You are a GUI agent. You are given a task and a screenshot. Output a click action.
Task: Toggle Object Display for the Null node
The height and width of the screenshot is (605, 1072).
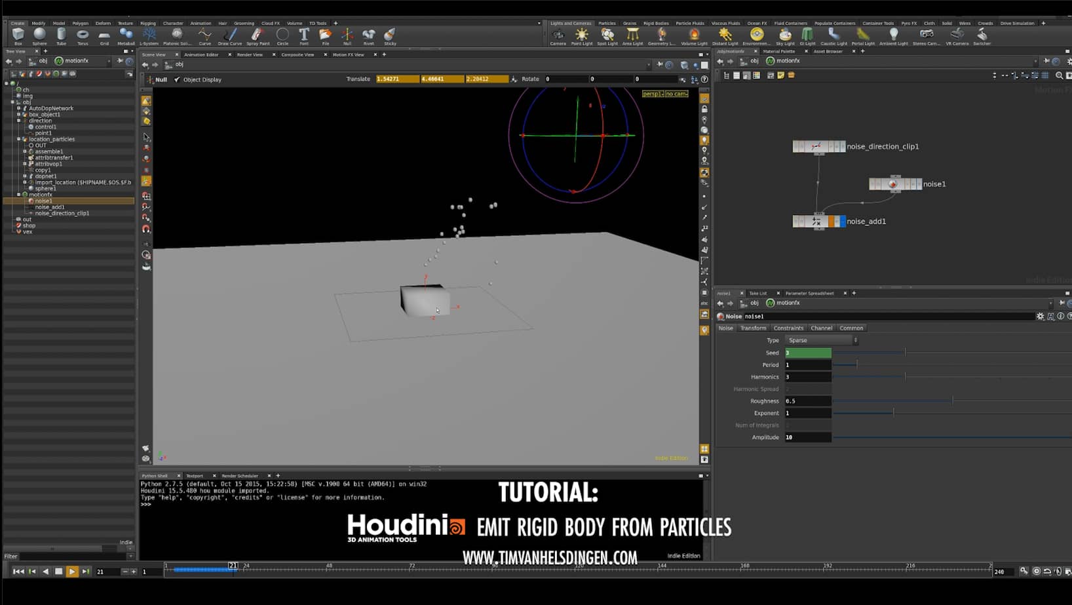[177, 79]
